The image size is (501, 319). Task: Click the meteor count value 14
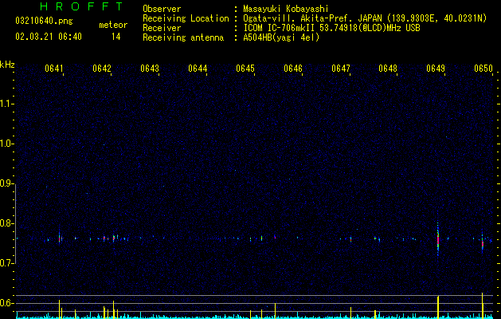tap(116, 37)
